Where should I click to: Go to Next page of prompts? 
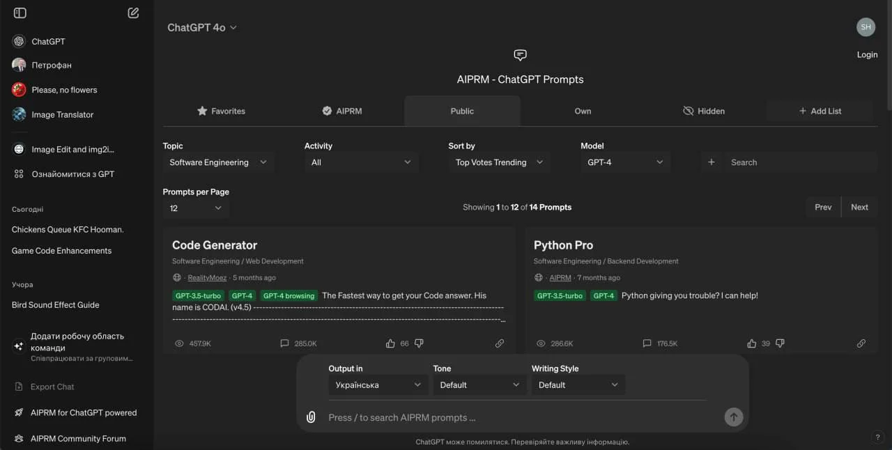[x=859, y=207]
